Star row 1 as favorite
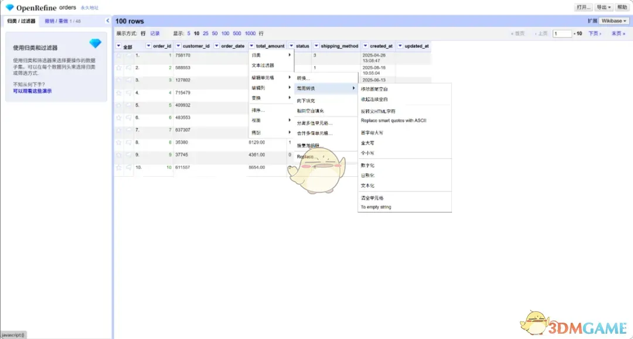 [x=118, y=55]
